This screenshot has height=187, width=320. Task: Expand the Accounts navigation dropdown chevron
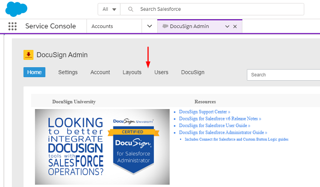[150, 26]
